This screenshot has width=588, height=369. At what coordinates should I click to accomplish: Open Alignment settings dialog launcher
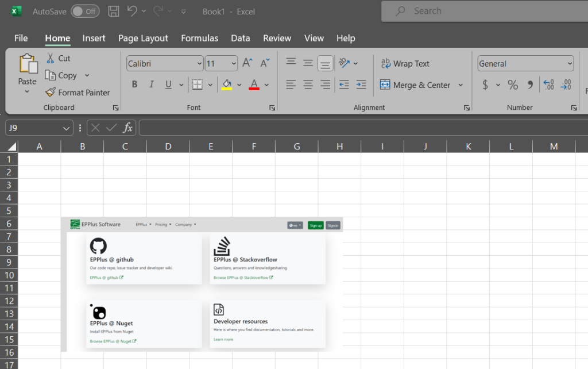tap(466, 107)
